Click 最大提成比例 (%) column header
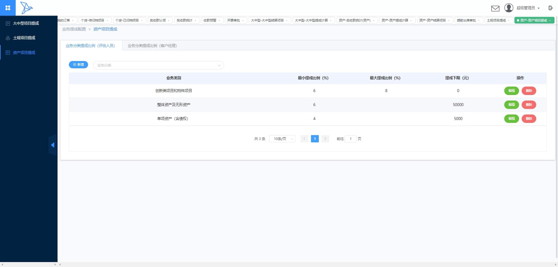Screen dimensions: 558x267 (x=385, y=78)
